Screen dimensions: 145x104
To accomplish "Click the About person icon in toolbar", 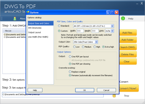I will [15, 18].
